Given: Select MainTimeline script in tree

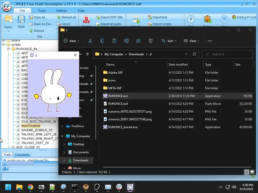Looking at the screenshot, I should [x=30, y=126].
